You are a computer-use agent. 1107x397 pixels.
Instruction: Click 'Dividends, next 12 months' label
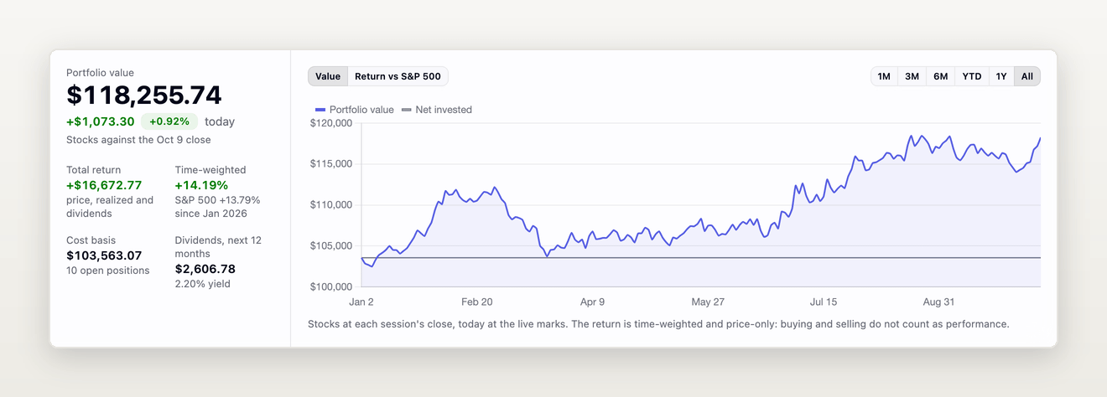[x=218, y=247]
